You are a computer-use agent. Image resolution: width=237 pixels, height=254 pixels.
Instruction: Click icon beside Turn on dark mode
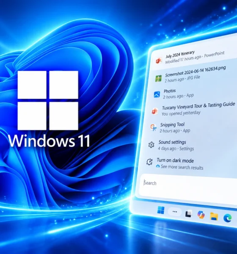coord(149,162)
